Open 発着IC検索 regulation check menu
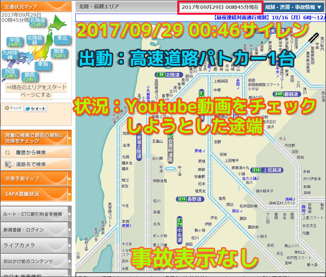The image size is (326, 277). tap(36, 138)
